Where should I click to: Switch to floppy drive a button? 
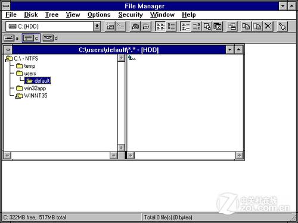[11, 38]
